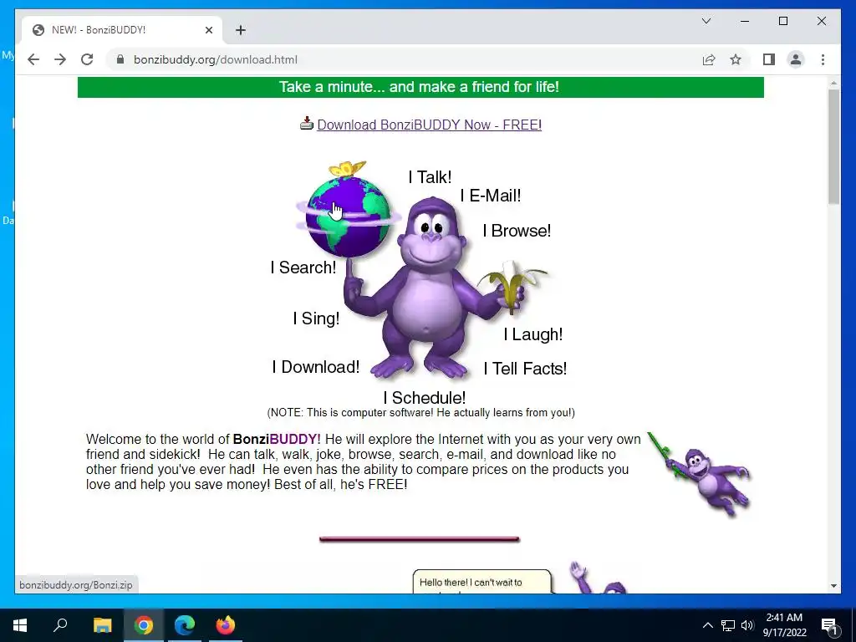Viewport: 856px width, 642px height.
Task: Reload the BonziBUDDY page
Action: pyautogui.click(x=87, y=59)
